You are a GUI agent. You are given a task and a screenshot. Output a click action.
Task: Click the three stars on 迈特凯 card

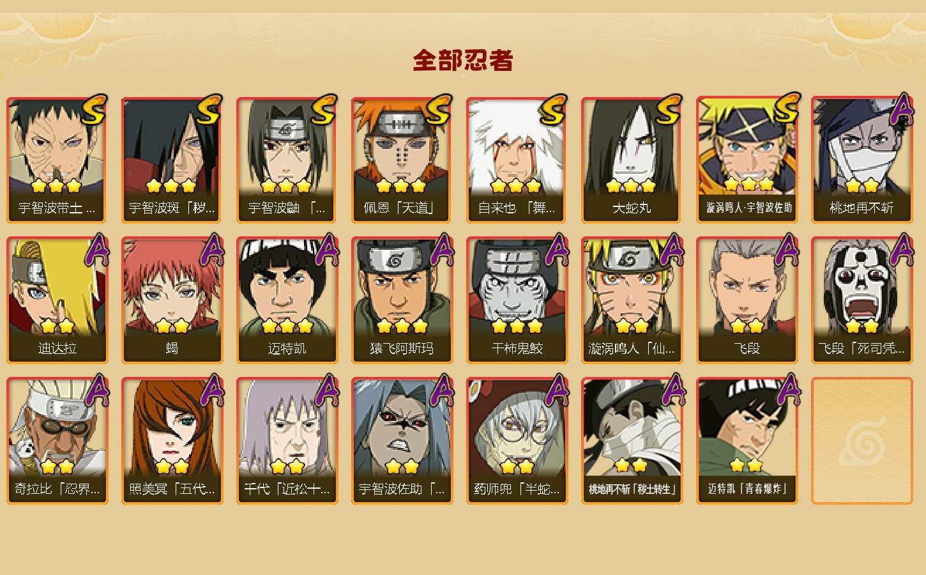pos(287,326)
